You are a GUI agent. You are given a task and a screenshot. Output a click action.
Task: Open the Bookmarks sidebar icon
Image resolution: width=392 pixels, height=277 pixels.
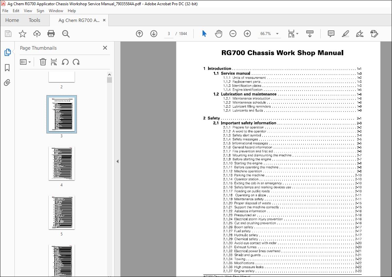[7, 67]
